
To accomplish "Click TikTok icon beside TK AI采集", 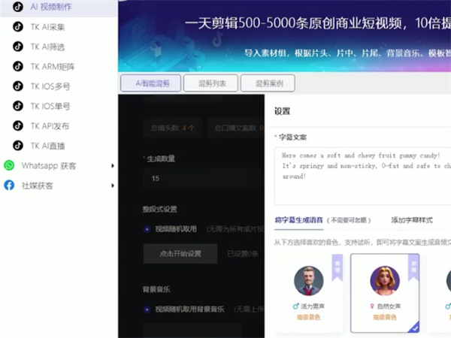I will (x=18, y=26).
